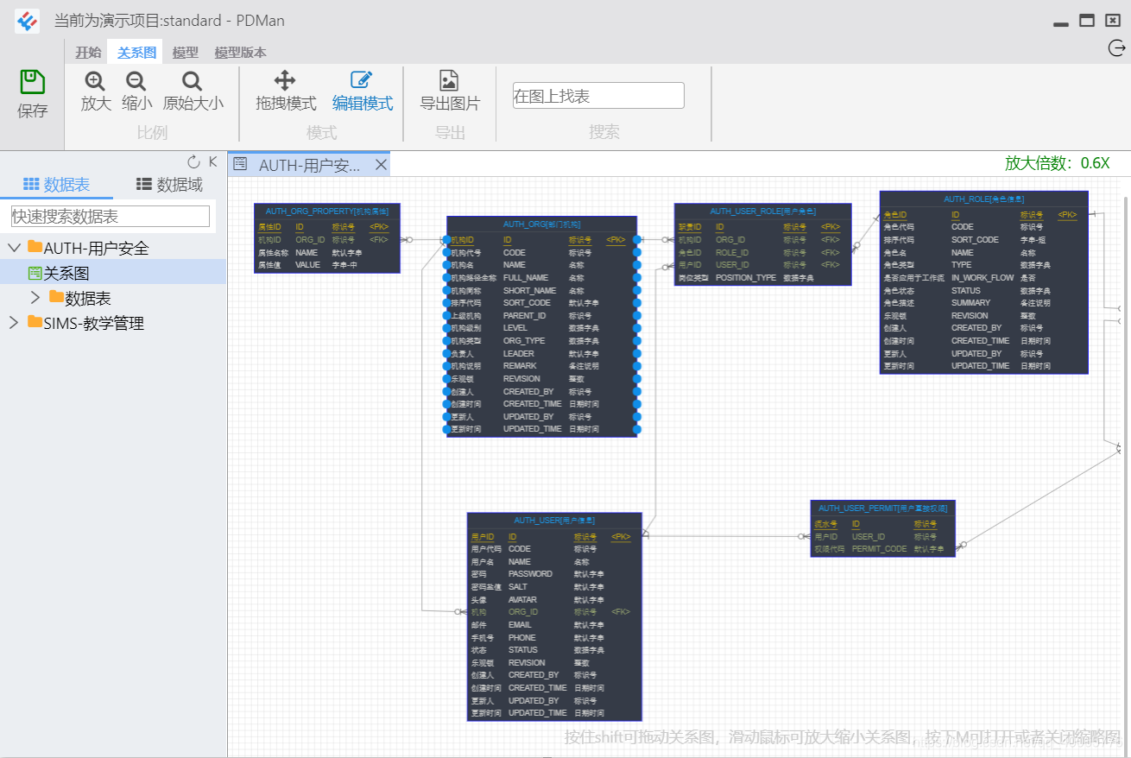
Task: Click the ROLE_ID field in AUTH_USER_ROLE
Action: [x=732, y=253]
